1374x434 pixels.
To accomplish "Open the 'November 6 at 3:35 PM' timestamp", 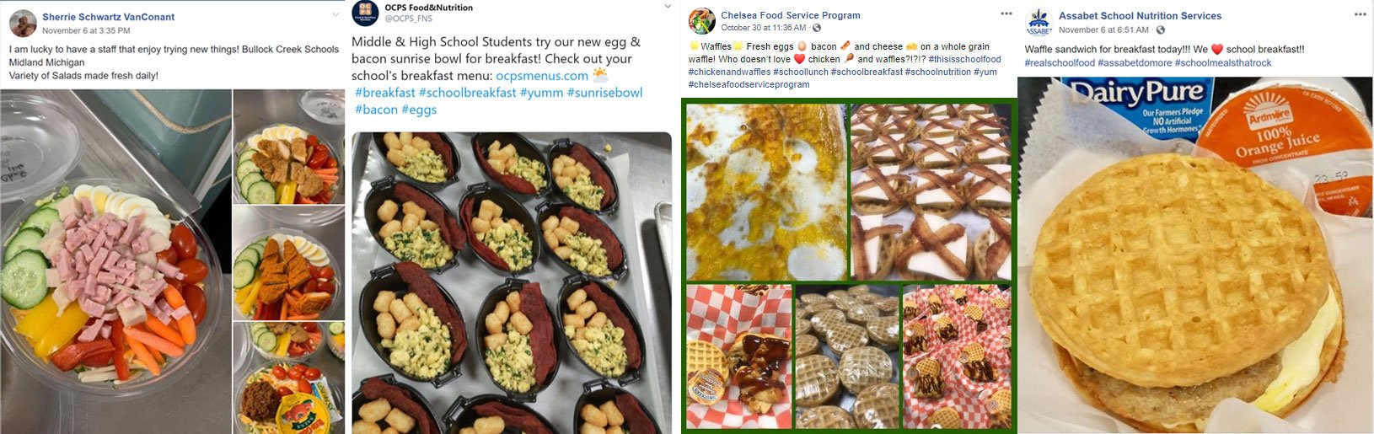I will pos(86,31).
